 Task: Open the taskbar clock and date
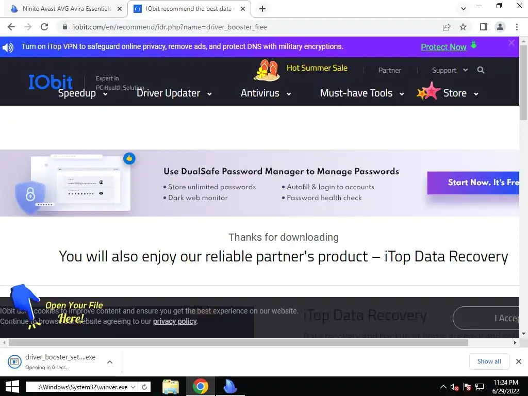click(x=506, y=387)
